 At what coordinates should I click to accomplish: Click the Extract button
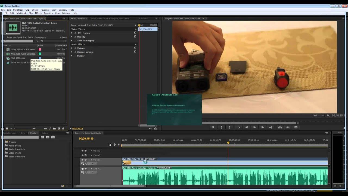click(288, 127)
